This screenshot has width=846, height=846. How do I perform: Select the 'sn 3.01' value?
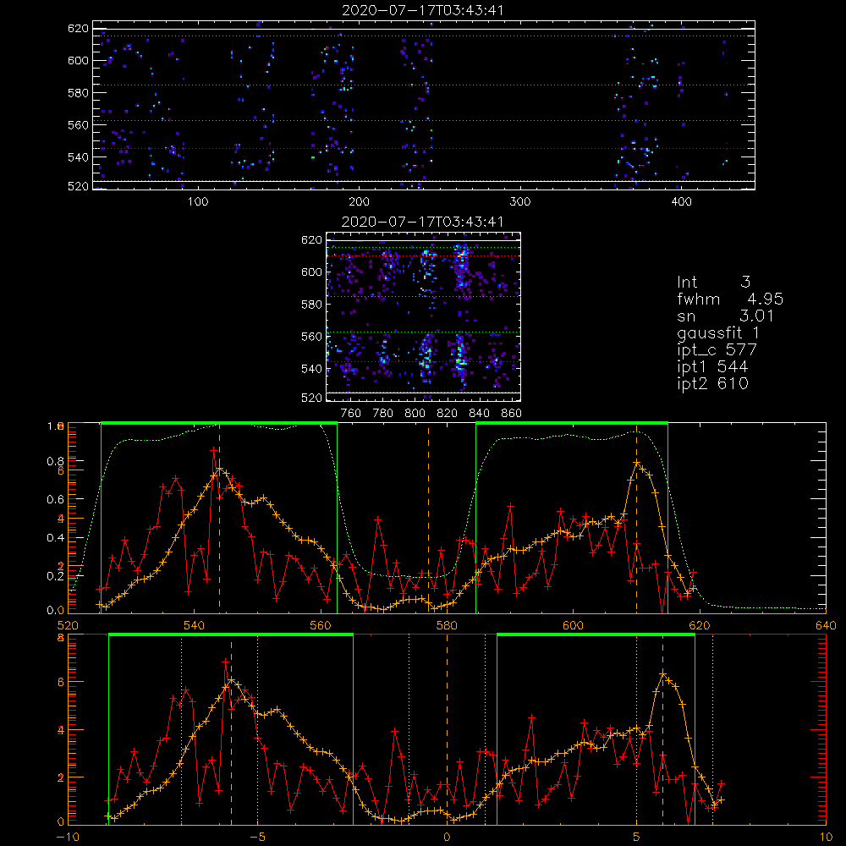(x=726, y=316)
